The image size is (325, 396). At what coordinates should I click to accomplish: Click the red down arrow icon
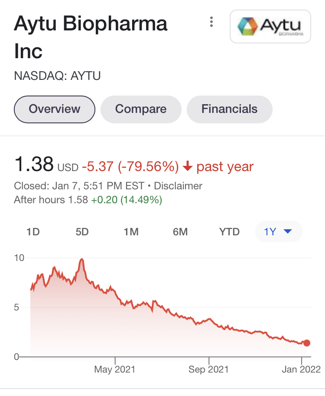click(188, 167)
